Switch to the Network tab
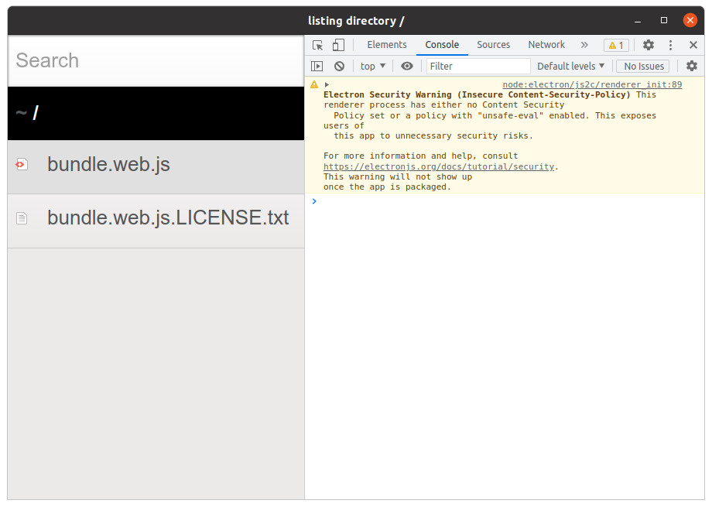The width and height of the screenshot is (712, 507). pos(546,45)
